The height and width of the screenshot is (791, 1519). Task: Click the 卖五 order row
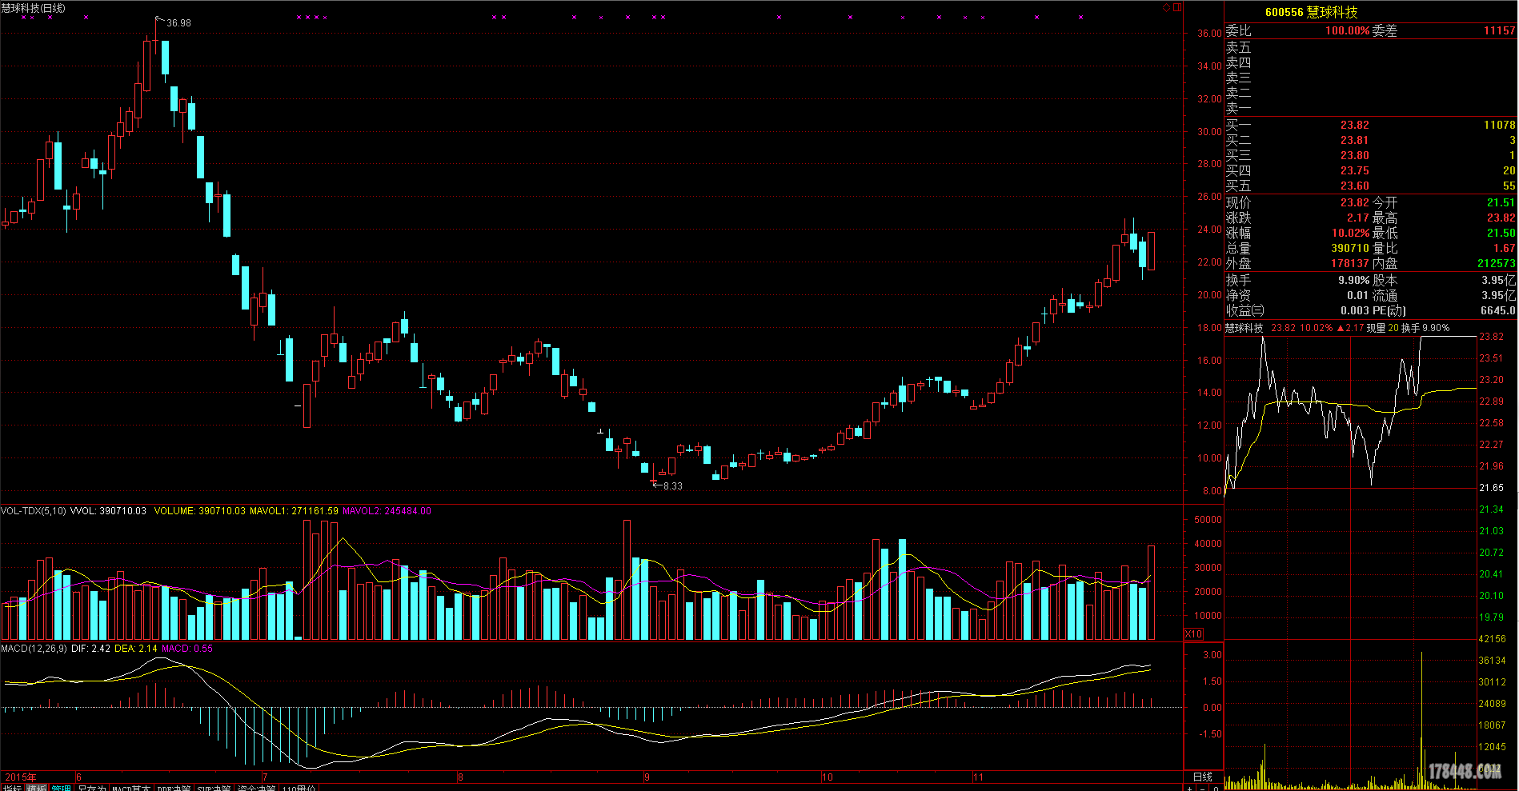coord(1371,47)
